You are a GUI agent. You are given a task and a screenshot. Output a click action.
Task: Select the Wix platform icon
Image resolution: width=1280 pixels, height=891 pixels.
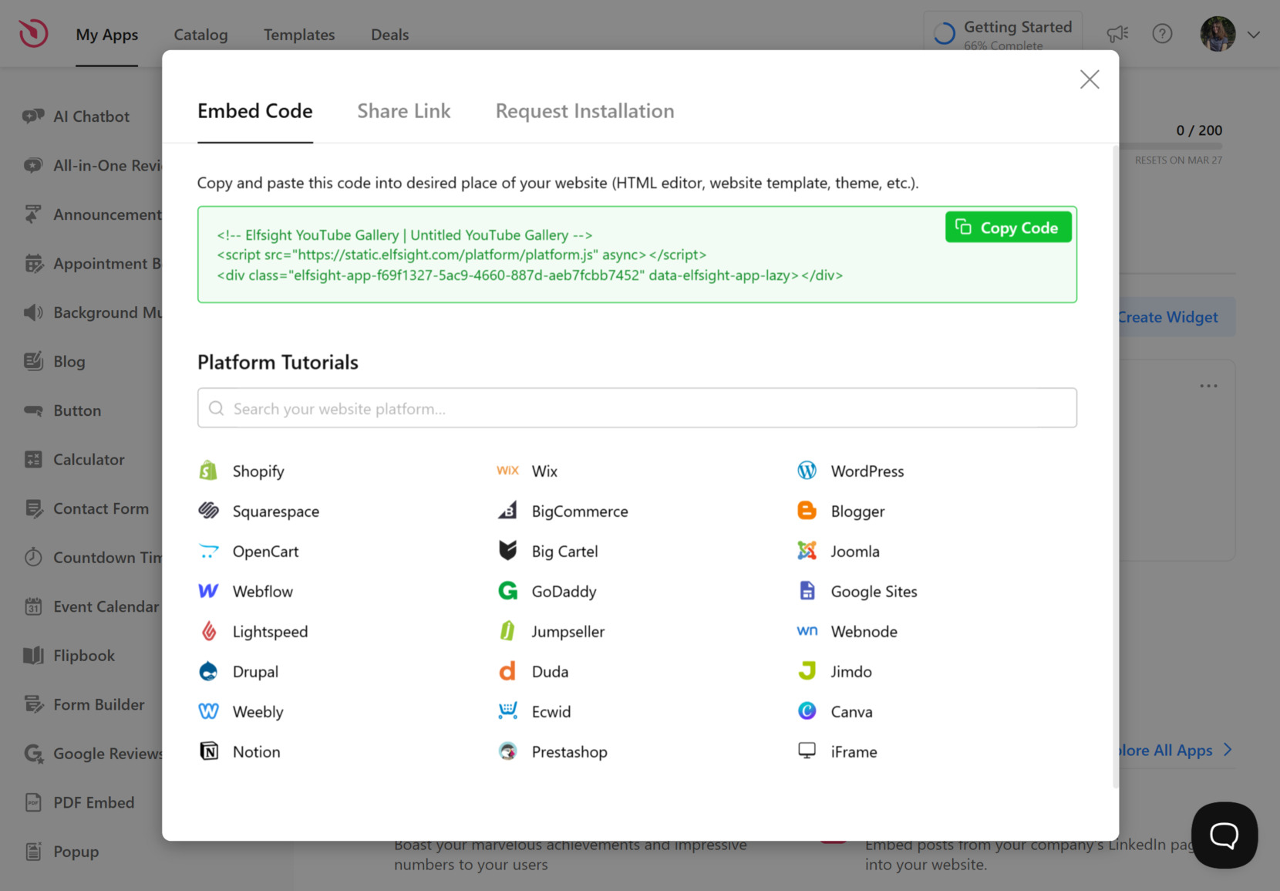tap(507, 471)
